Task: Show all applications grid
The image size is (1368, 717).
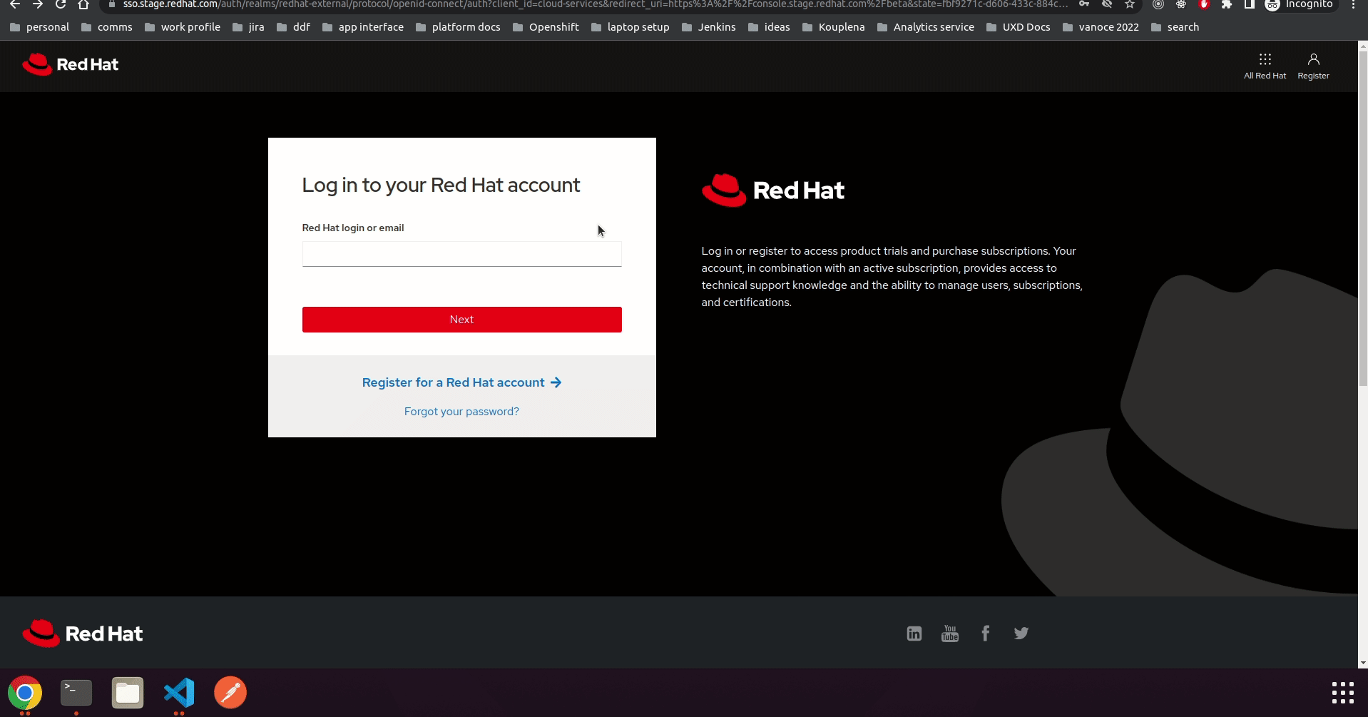Action: [1342, 693]
